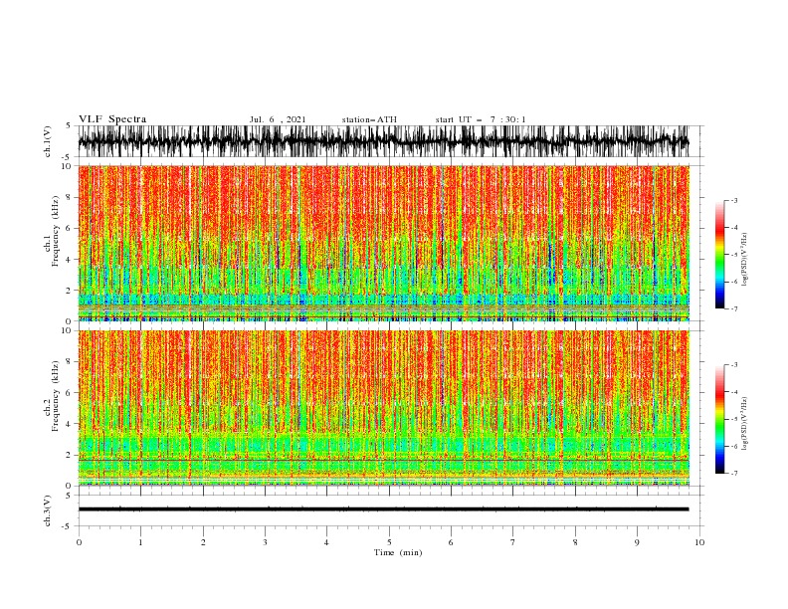Click the time axis tick label 7
Image resolution: width=788 pixels, height=609 pixels.
point(513,542)
